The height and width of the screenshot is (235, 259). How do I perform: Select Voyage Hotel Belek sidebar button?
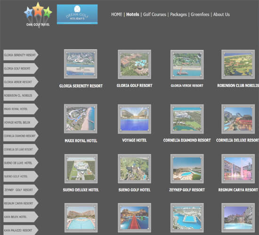(21, 122)
